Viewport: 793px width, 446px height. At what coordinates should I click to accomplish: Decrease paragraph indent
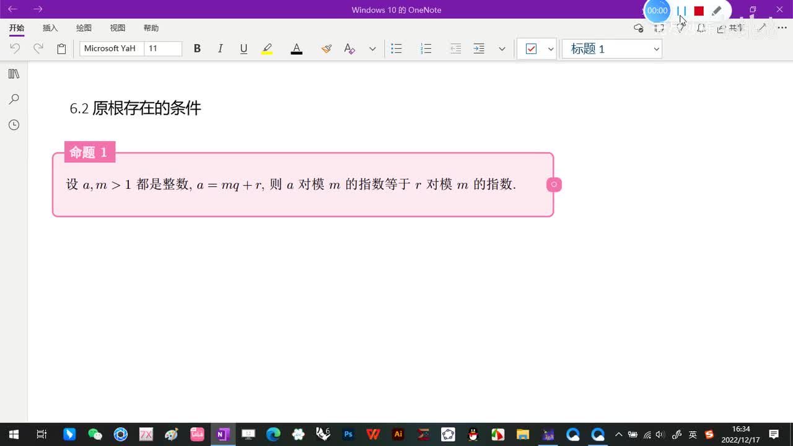coord(455,48)
